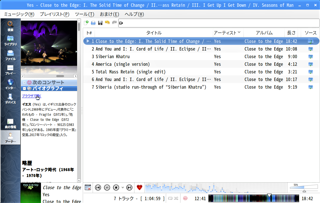
Task: Skip to the previous track
Action: (98, 187)
